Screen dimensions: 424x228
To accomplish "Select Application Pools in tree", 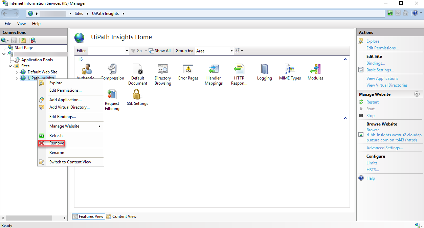I will [x=37, y=60].
